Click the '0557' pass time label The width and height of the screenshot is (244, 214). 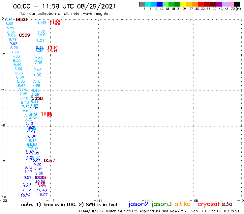(x=49, y=161)
